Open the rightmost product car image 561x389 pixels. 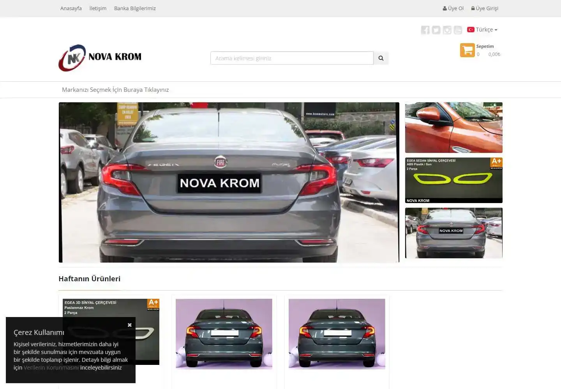pos(337,334)
